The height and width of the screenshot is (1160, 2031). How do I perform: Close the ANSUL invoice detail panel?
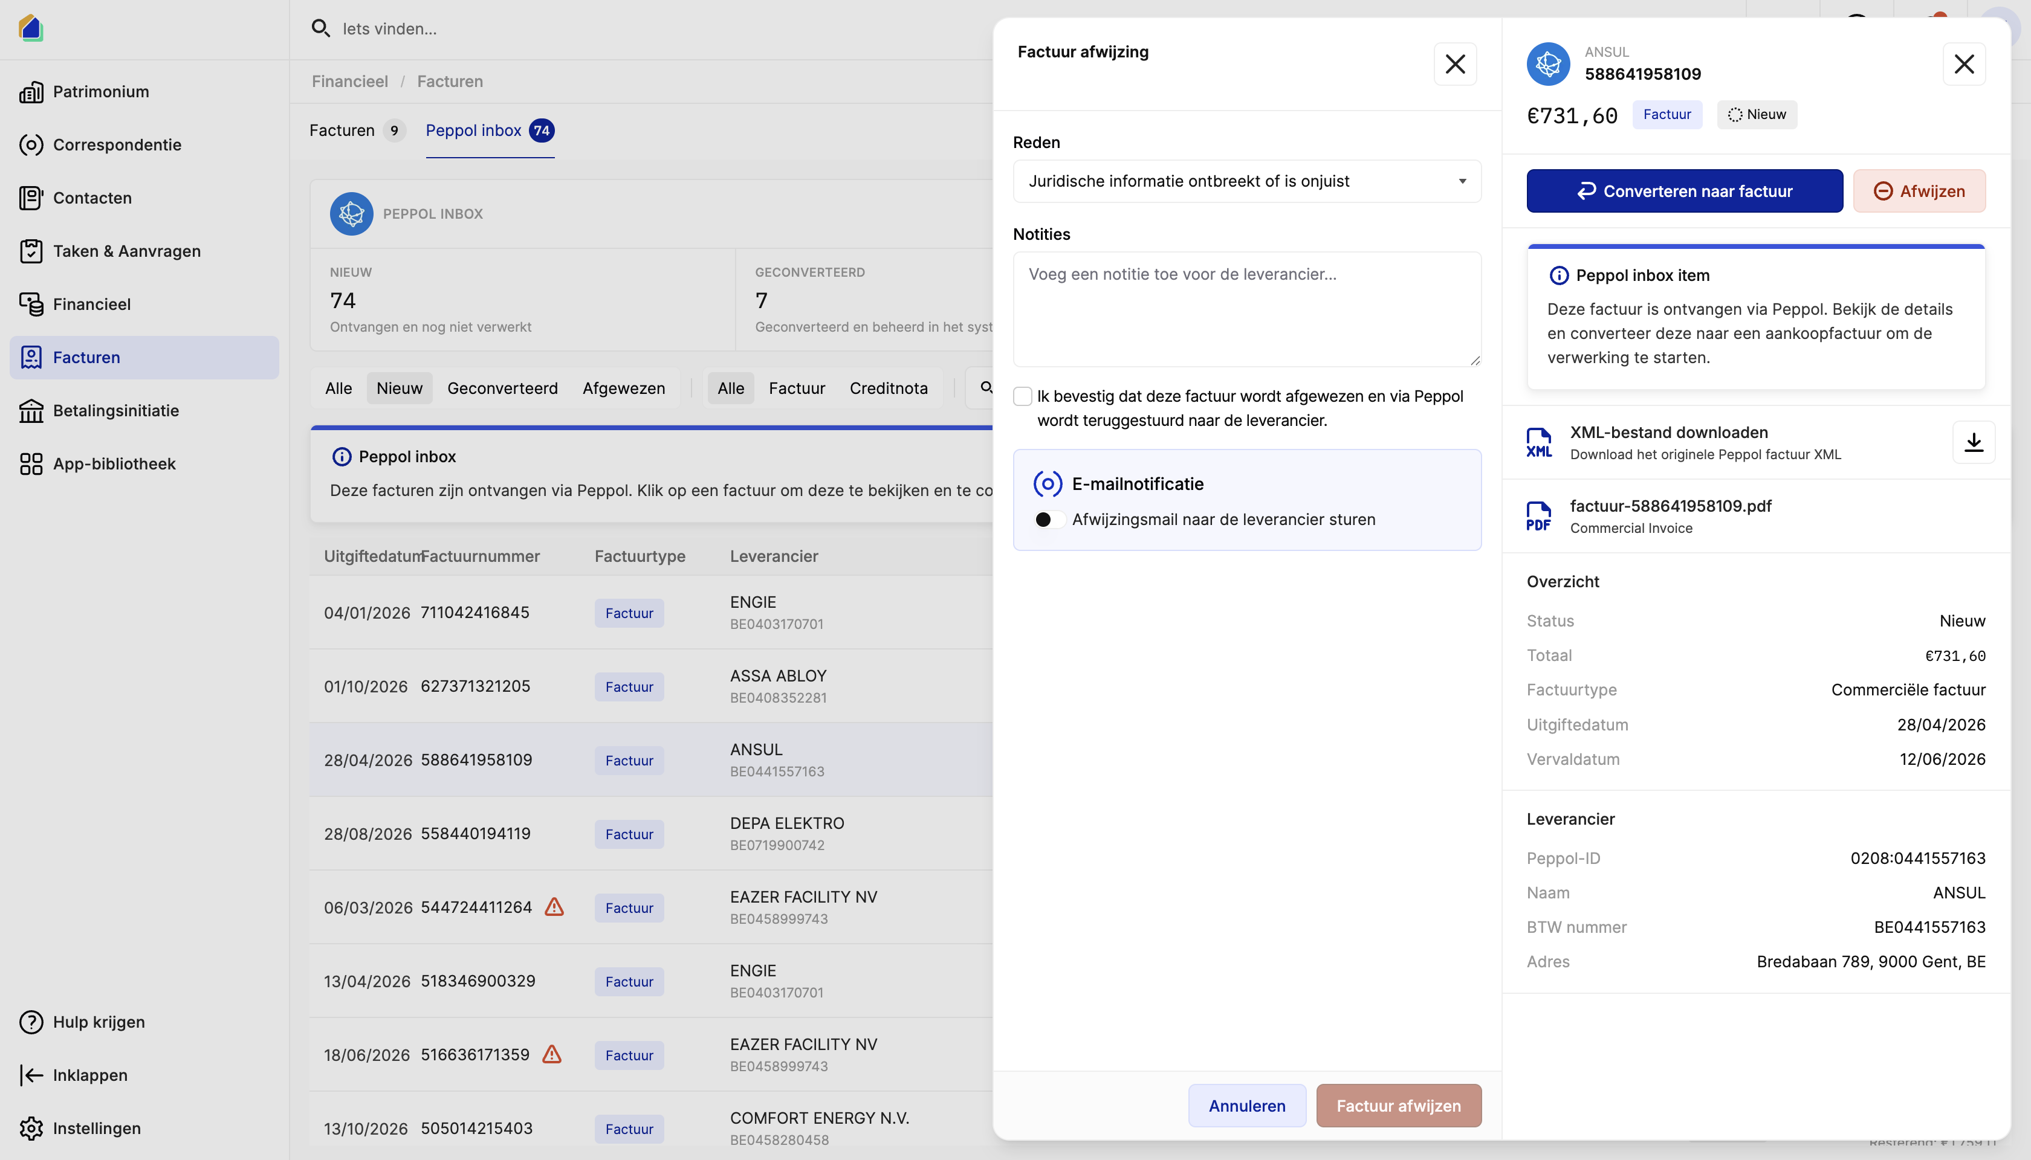[1964, 63]
